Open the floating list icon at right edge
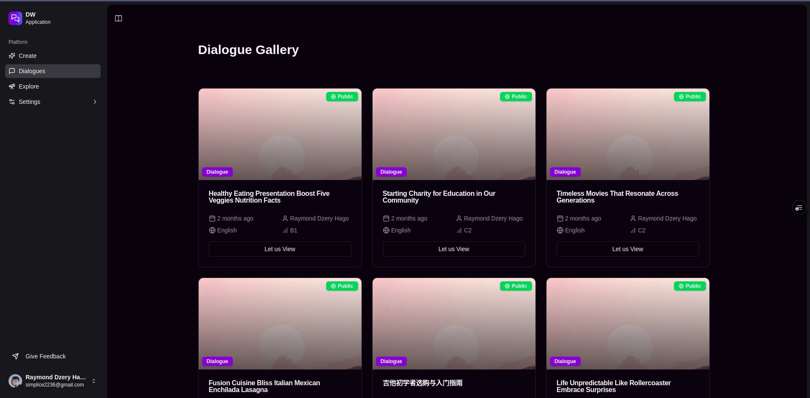The image size is (810, 398). pos(799,208)
